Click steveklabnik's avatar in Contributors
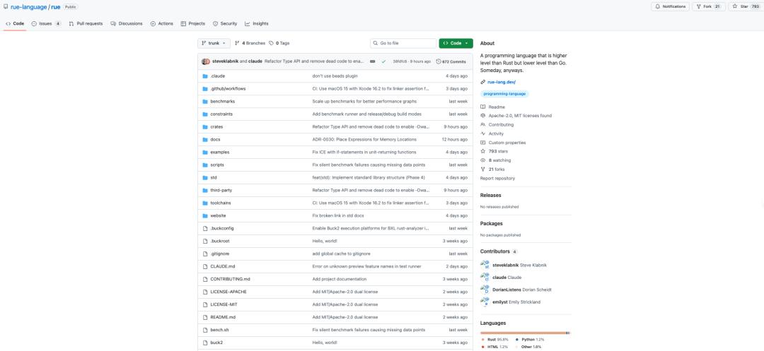764x351 pixels. (485, 265)
